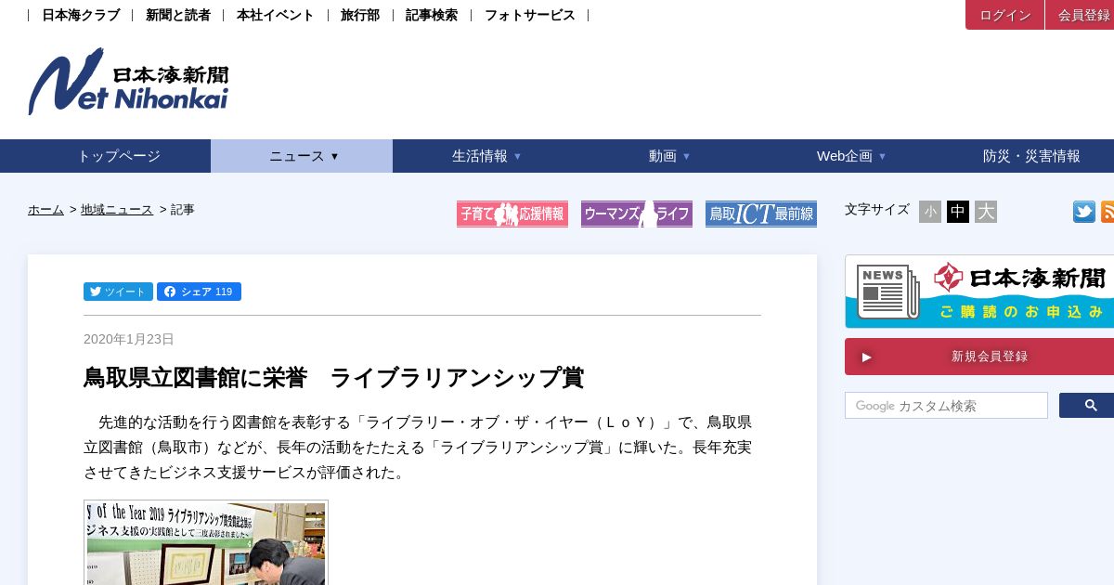Image resolution: width=1114 pixels, height=585 pixels.
Task: Open the Twitter icon link
Action: pos(1084,212)
